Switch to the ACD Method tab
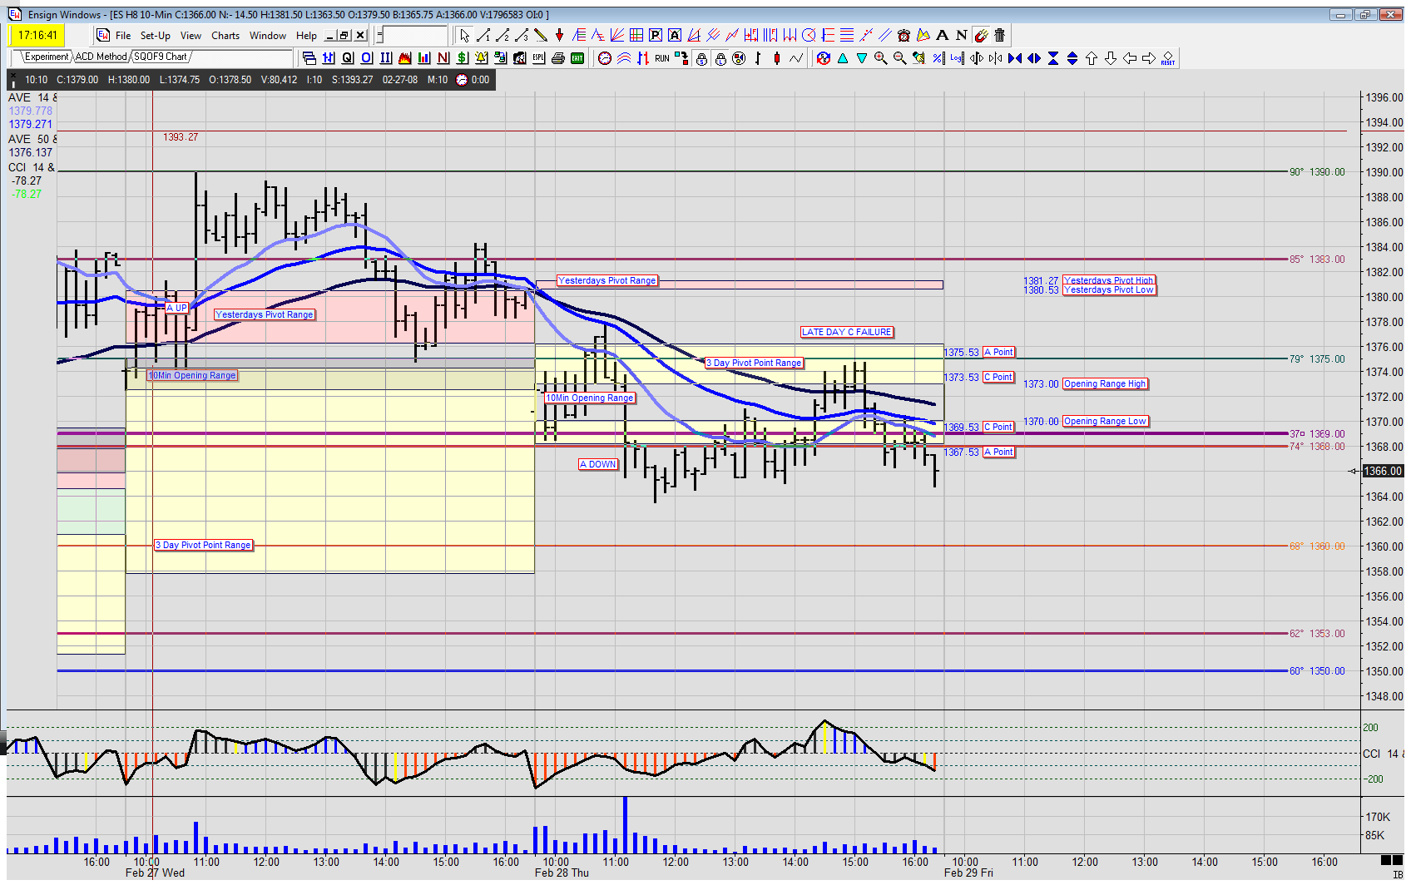 (x=101, y=57)
